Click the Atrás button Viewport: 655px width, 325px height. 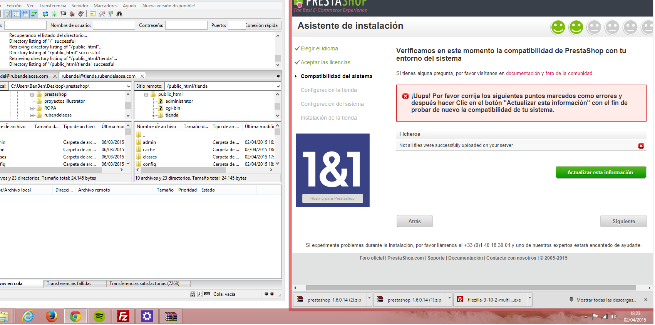point(415,222)
